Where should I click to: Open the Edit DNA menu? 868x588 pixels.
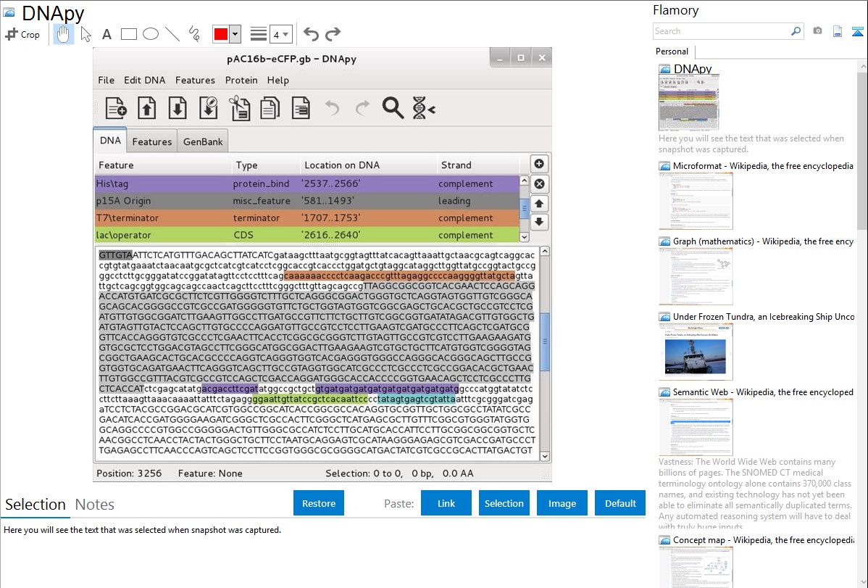144,80
